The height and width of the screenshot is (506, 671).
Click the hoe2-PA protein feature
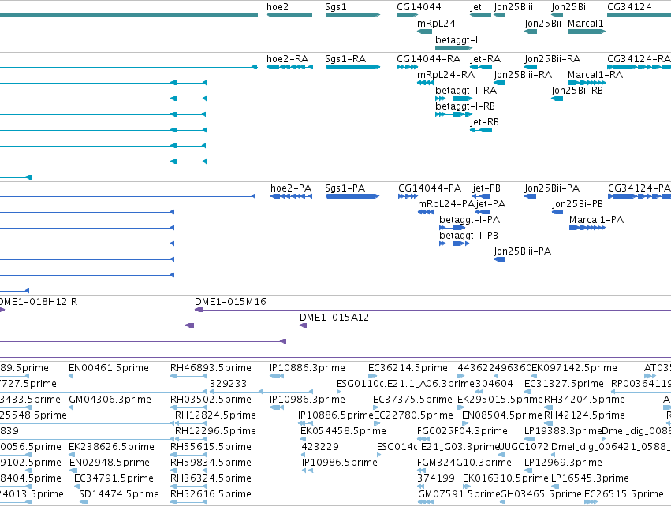point(292,196)
